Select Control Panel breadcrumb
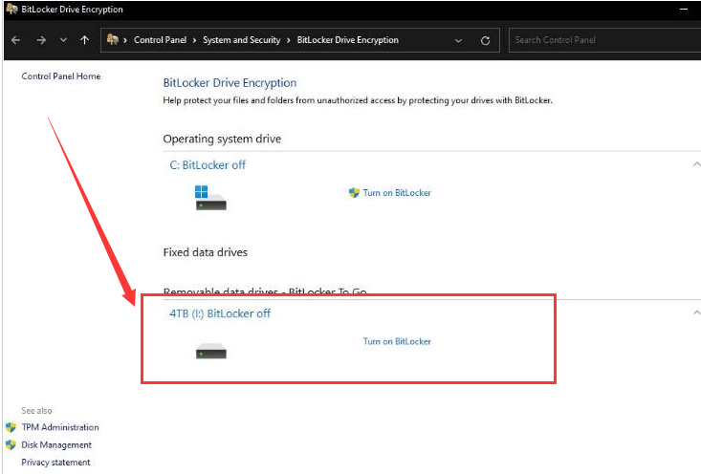The image size is (701, 474). coord(160,40)
